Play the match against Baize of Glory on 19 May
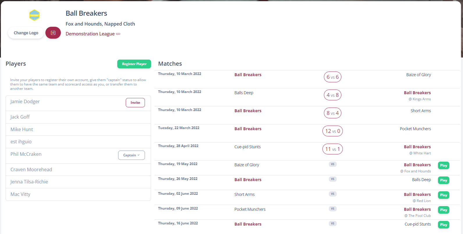The width and height of the screenshot is (463, 234). coord(443,165)
